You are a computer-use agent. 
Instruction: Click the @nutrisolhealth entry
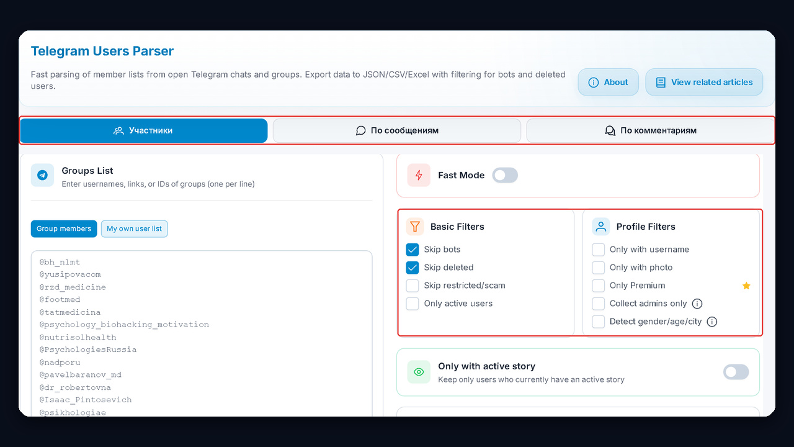click(x=78, y=337)
